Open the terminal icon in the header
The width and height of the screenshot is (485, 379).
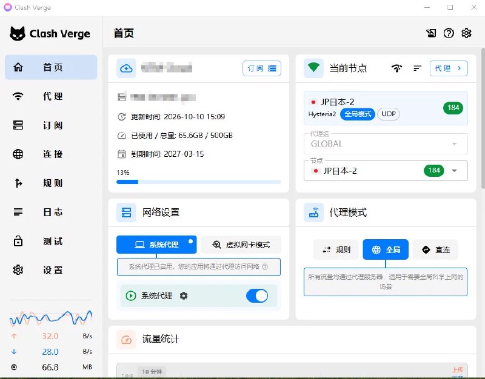[x=431, y=33]
